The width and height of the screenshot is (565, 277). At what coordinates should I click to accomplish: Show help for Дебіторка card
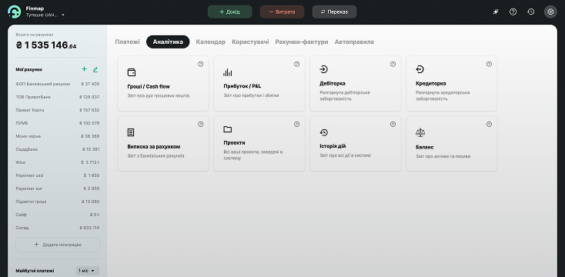(393, 64)
